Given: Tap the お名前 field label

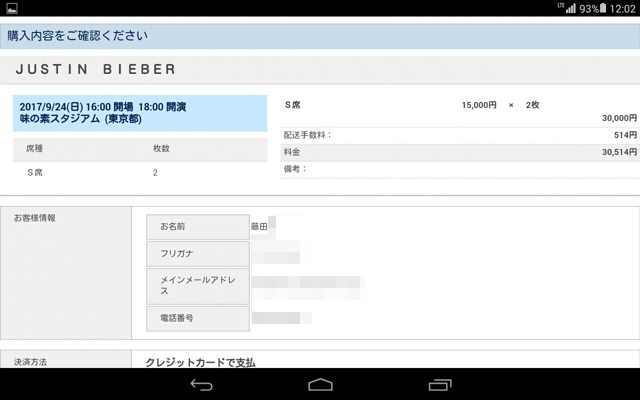Looking at the screenshot, I should pyautogui.click(x=173, y=227).
